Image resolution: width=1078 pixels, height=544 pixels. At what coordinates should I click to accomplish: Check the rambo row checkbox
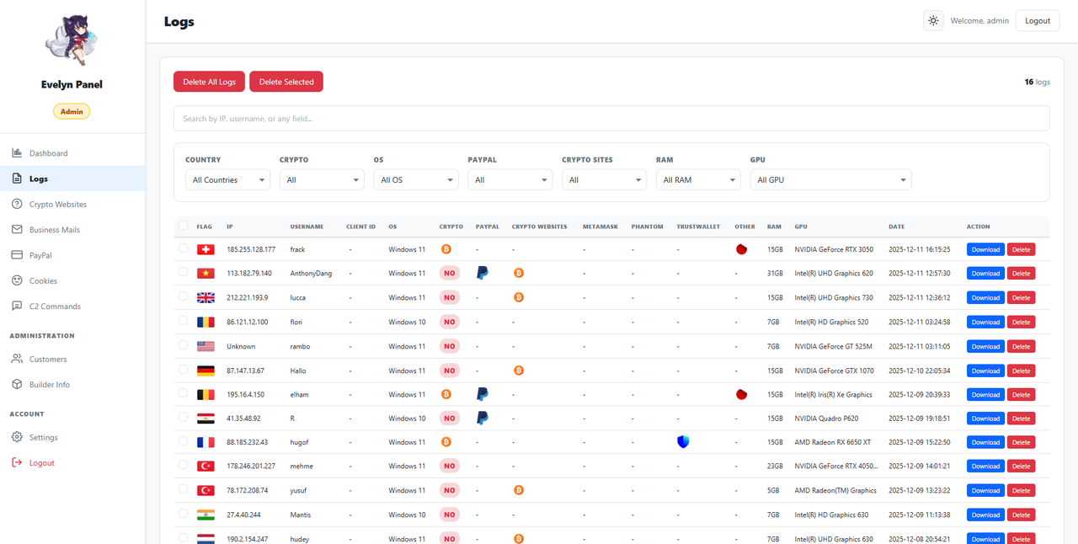point(183,345)
